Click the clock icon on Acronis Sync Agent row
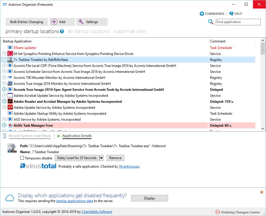 pyautogui.click(x=4, y=89)
